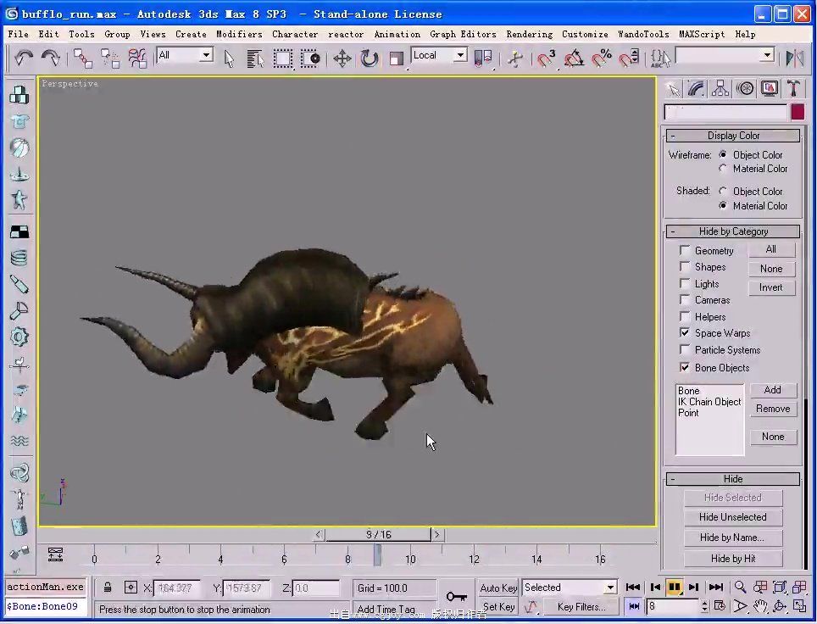The image size is (817, 624).
Task: Click the Go to End playback button
Action: (716, 587)
